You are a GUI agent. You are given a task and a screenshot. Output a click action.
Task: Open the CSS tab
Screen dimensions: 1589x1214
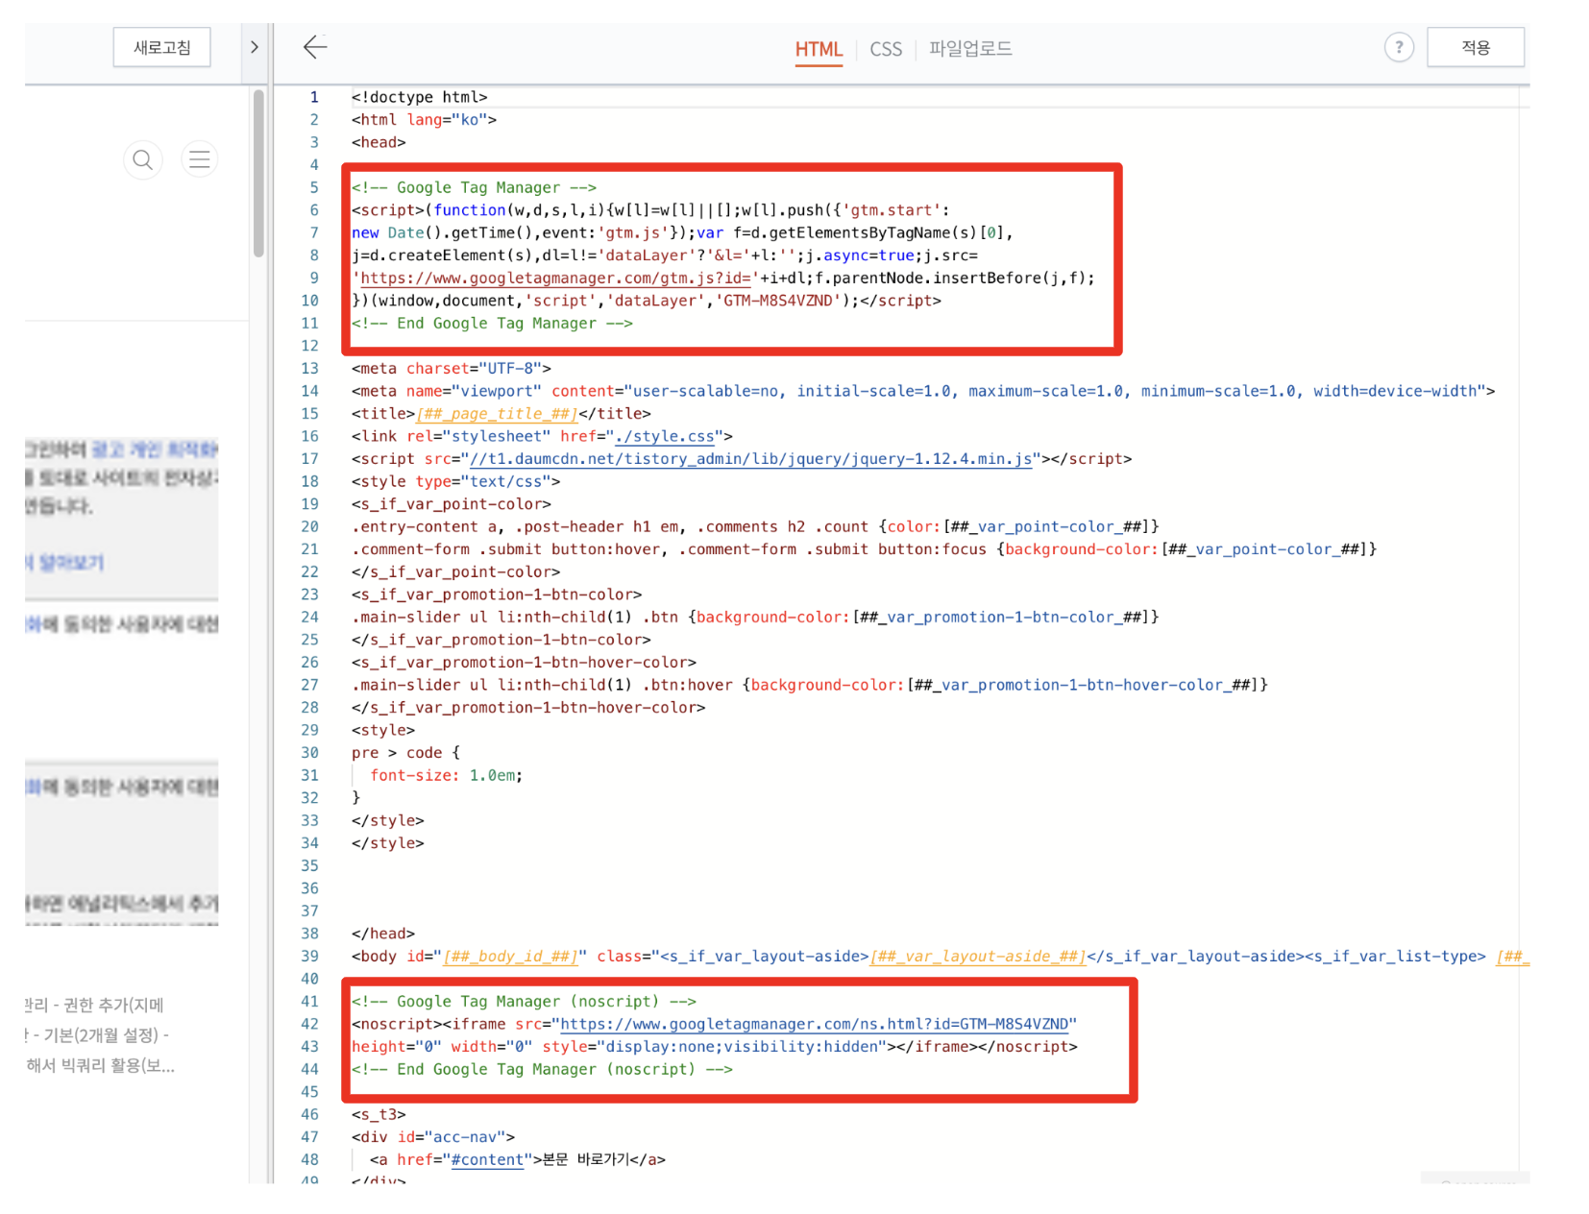click(x=886, y=49)
